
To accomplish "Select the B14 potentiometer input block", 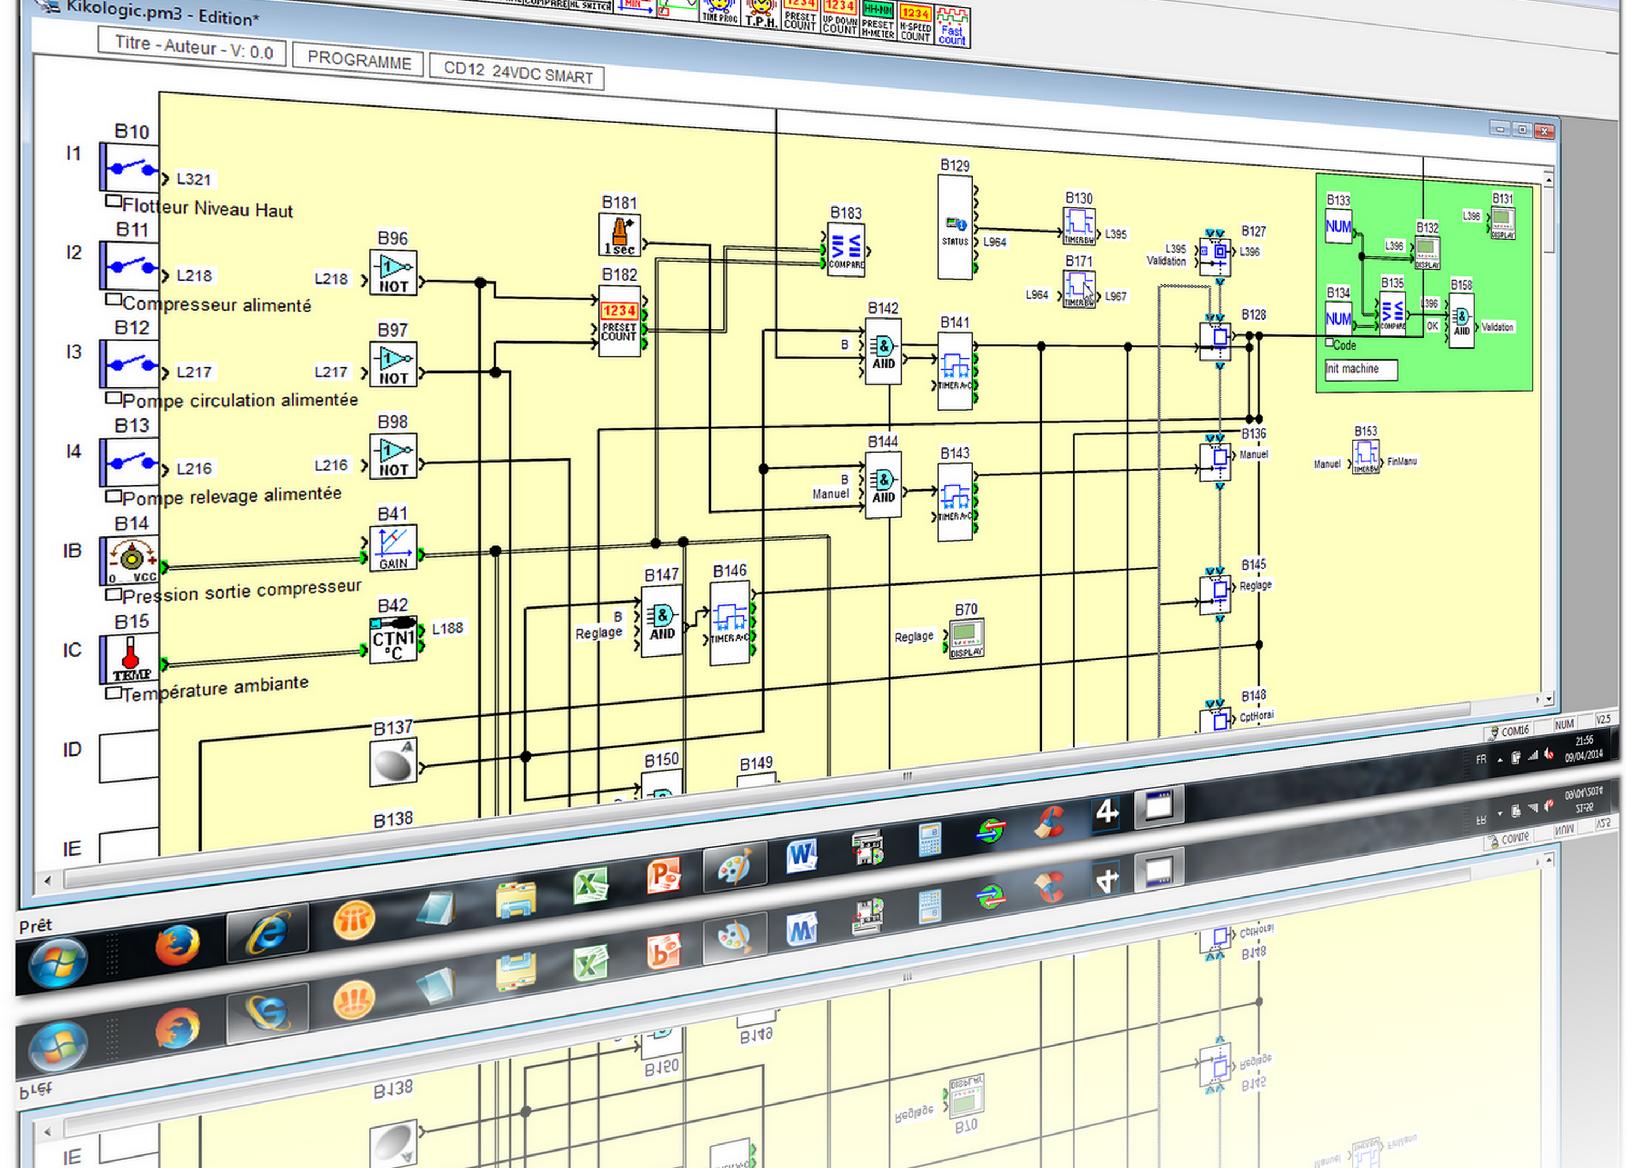I will (129, 561).
